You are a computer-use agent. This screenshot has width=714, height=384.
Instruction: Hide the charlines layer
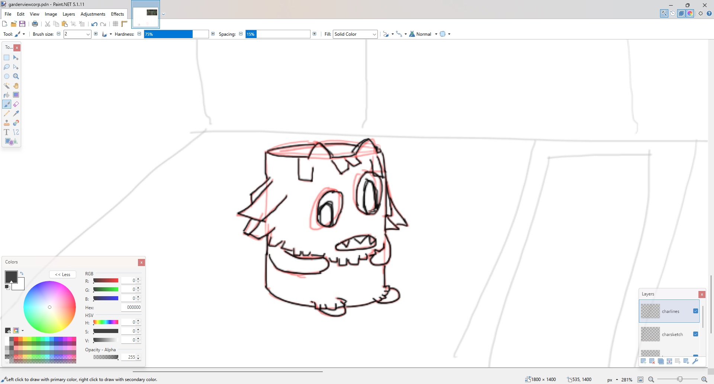[x=695, y=311]
